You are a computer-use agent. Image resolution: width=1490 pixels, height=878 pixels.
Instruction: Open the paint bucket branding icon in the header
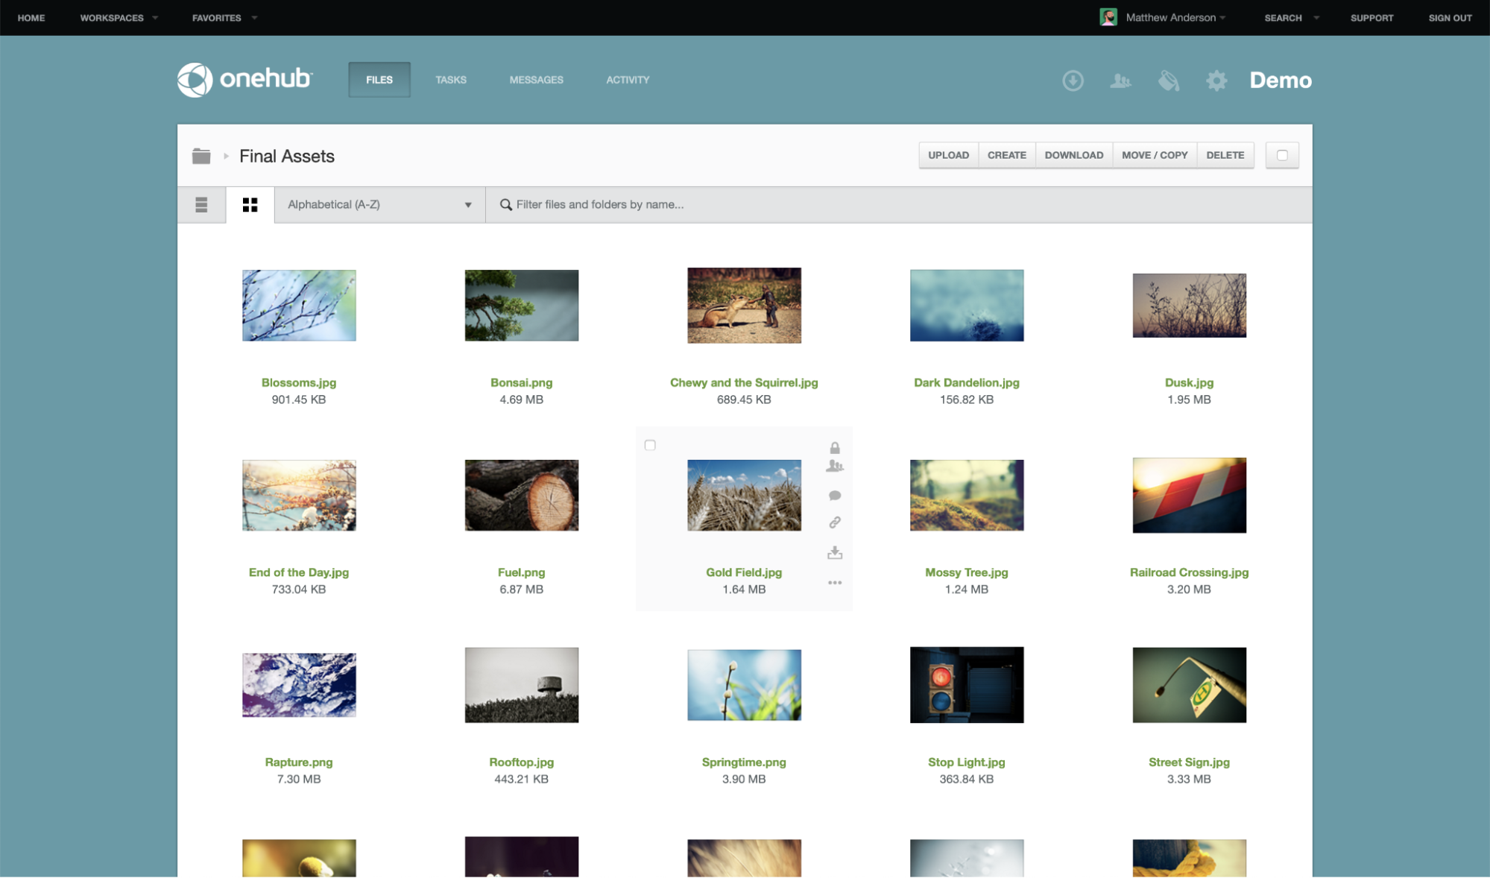coord(1169,80)
